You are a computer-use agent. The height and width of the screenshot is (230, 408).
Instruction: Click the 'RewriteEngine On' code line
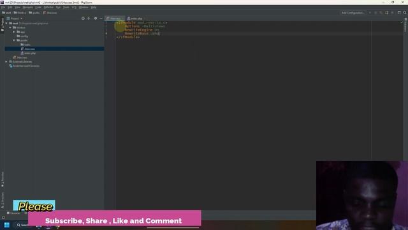[142, 30]
